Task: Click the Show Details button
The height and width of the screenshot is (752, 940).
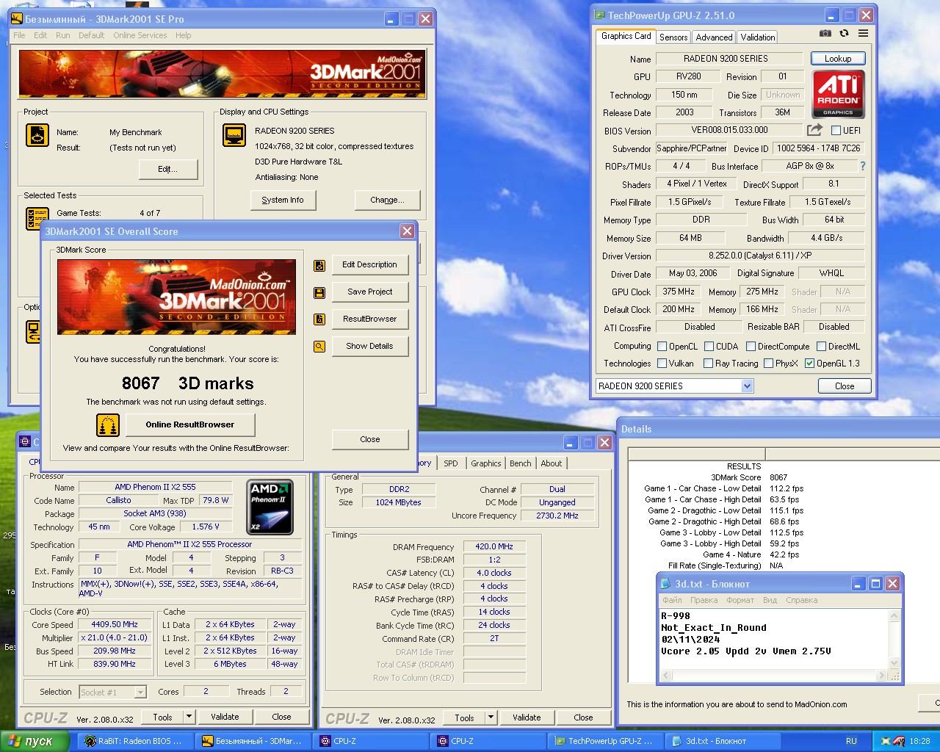Action: (369, 346)
